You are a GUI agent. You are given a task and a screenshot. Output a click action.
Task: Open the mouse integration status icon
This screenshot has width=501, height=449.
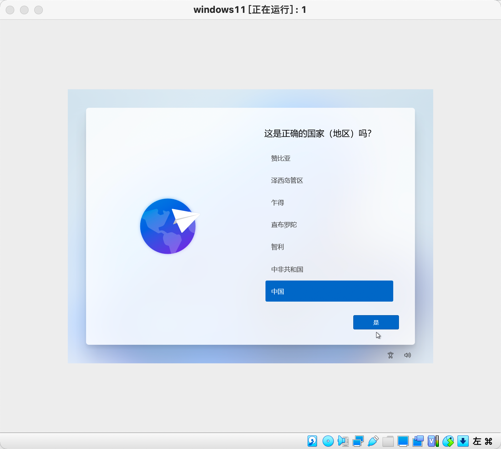[448, 441]
